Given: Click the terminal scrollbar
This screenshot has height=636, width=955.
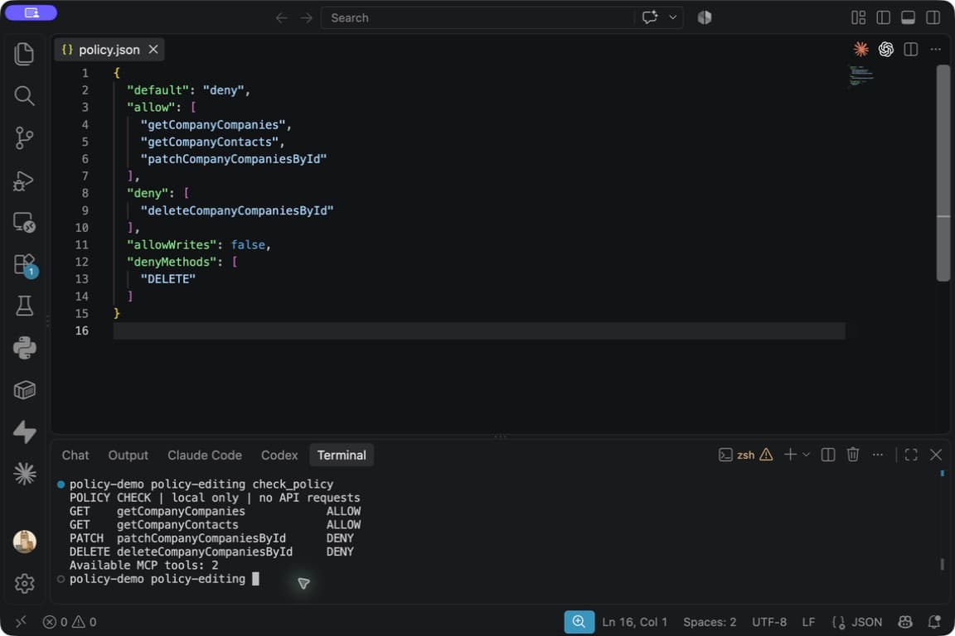Looking at the screenshot, I should point(943,564).
